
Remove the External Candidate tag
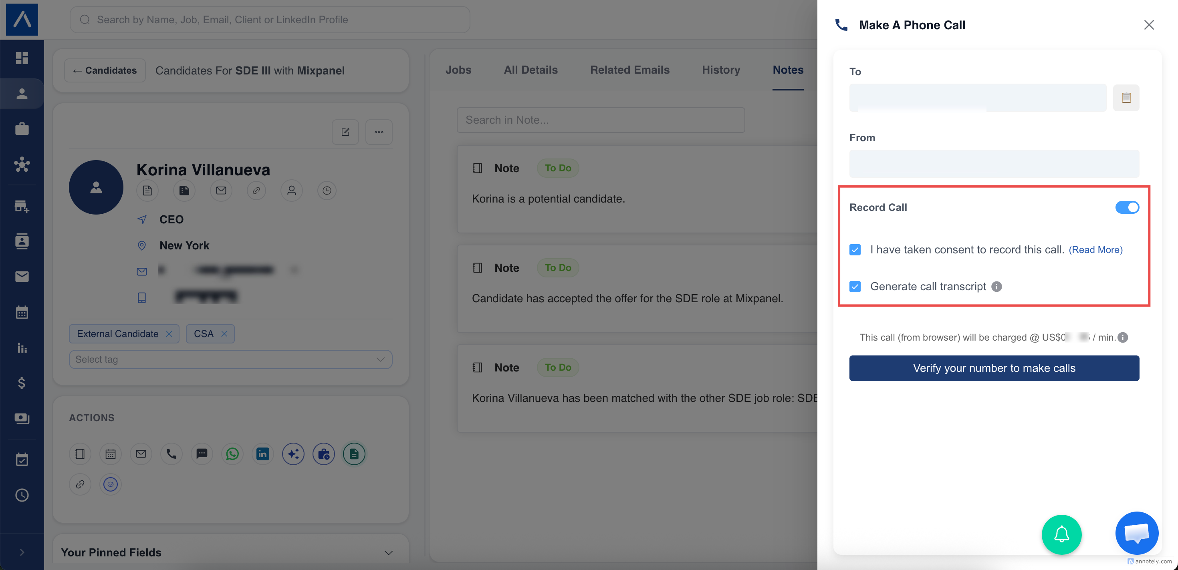169,334
